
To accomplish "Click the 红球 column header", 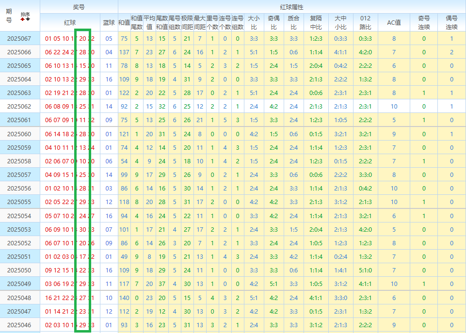I will [x=70, y=22].
